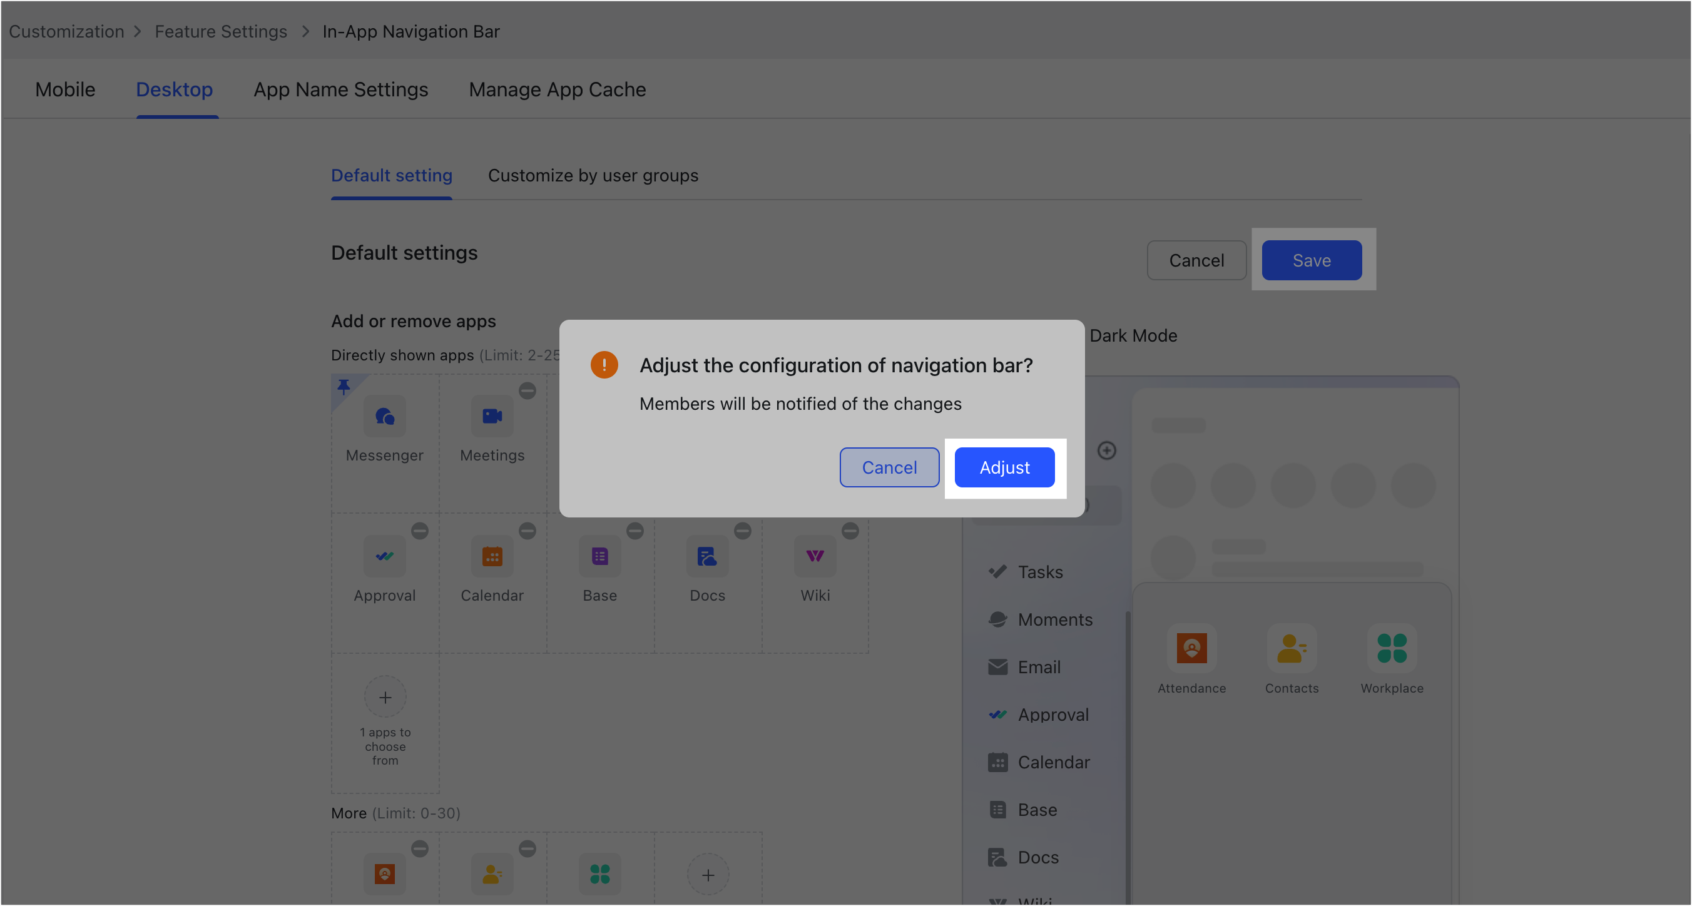Go to Customization in the breadcrumb
The height and width of the screenshot is (906, 1692).
click(66, 31)
